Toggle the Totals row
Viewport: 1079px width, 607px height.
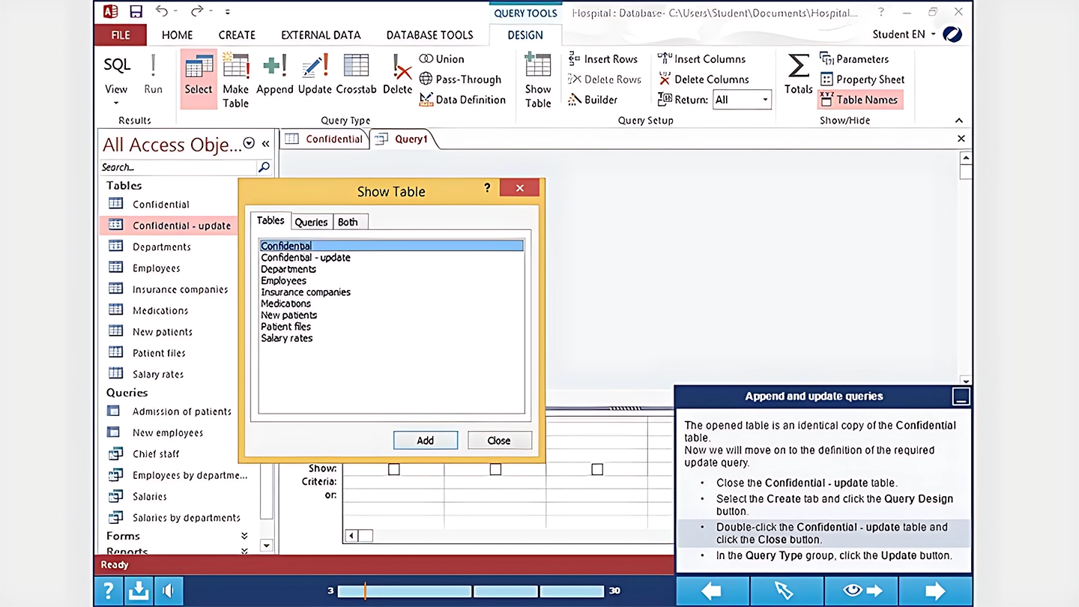click(798, 75)
